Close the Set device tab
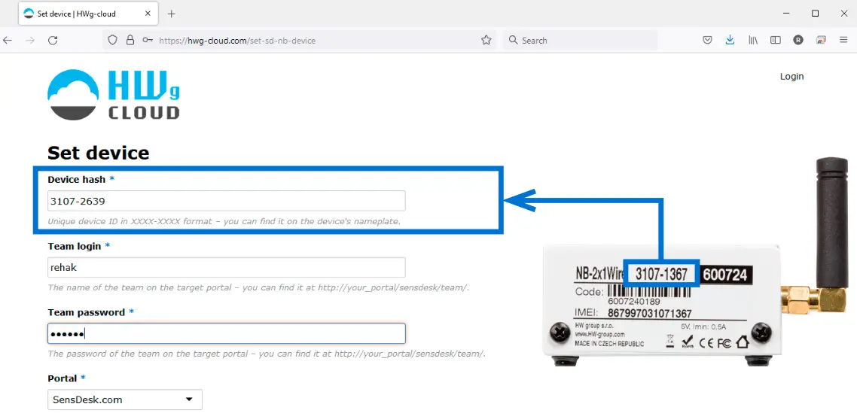Viewport: 857px width, 413px height. click(x=148, y=14)
